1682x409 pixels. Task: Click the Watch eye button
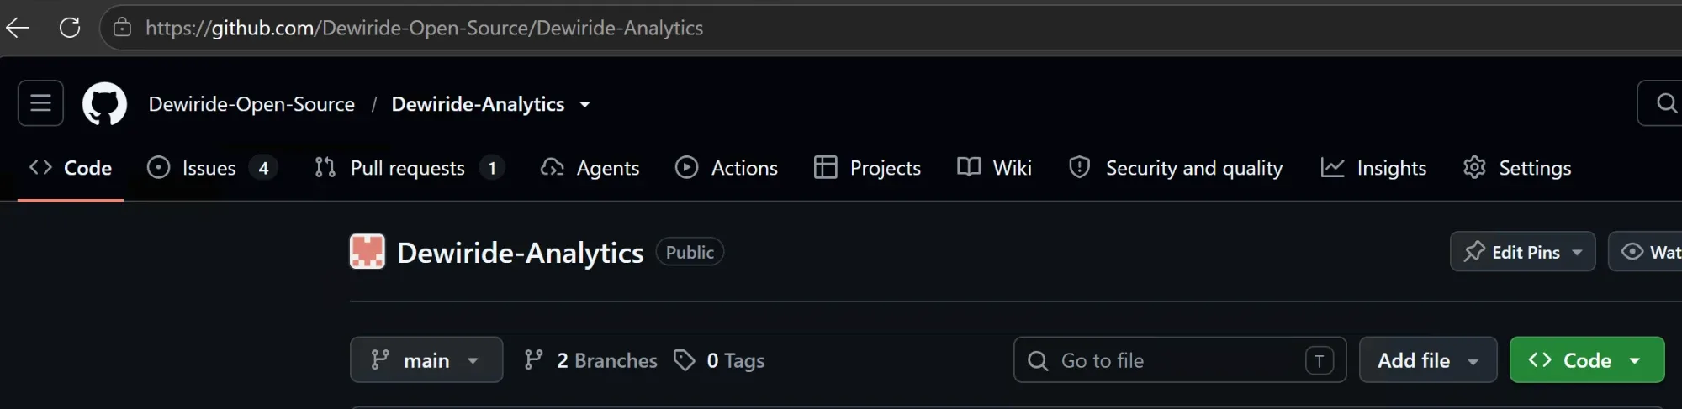click(x=1645, y=251)
